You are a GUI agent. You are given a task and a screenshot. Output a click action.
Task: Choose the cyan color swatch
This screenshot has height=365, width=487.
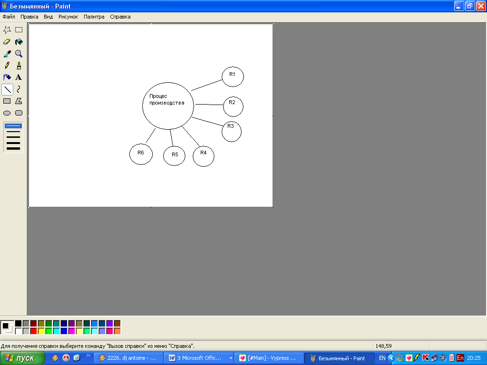point(56,331)
